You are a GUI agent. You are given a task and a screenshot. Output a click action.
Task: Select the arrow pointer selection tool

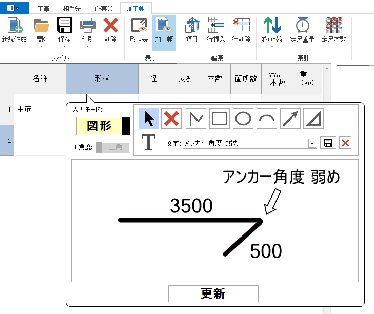point(149,119)
